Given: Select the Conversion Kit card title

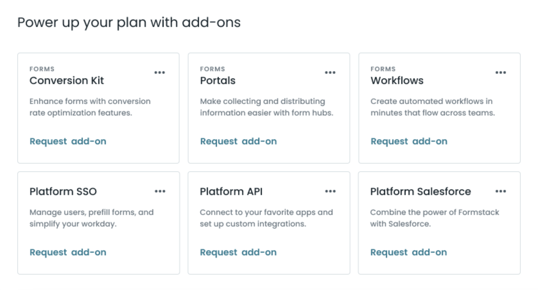Looking at the screenshot, I should click(x=67, y=81).
